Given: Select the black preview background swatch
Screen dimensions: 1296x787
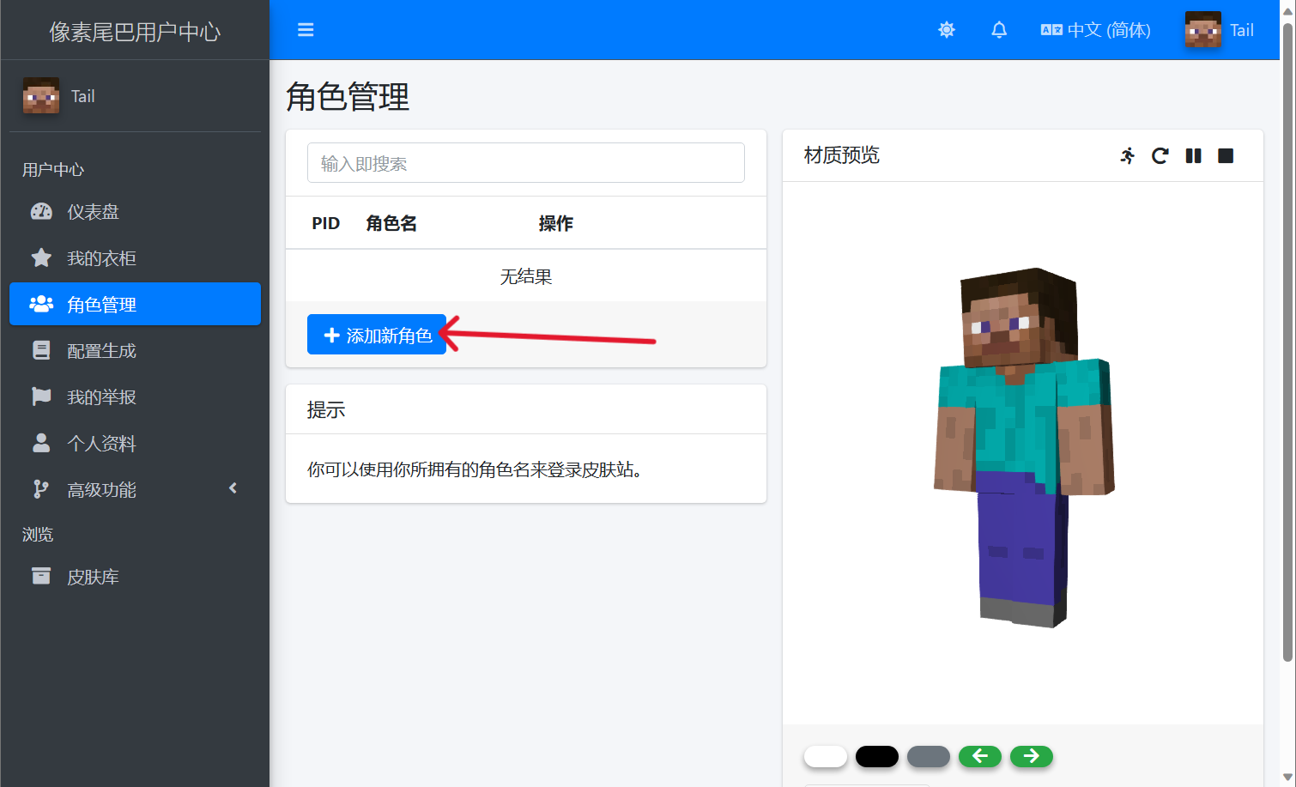Looking at the screenshot, I should tap(876, 756).
